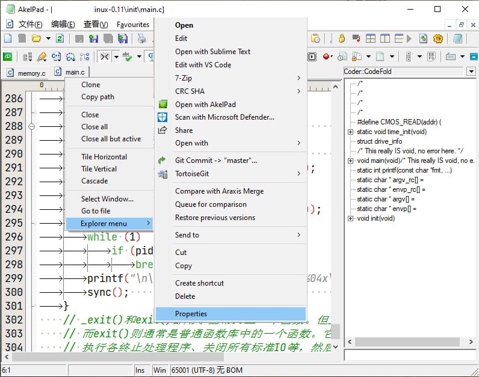Click the green Reopen file icon

click(x=60, y=38)
